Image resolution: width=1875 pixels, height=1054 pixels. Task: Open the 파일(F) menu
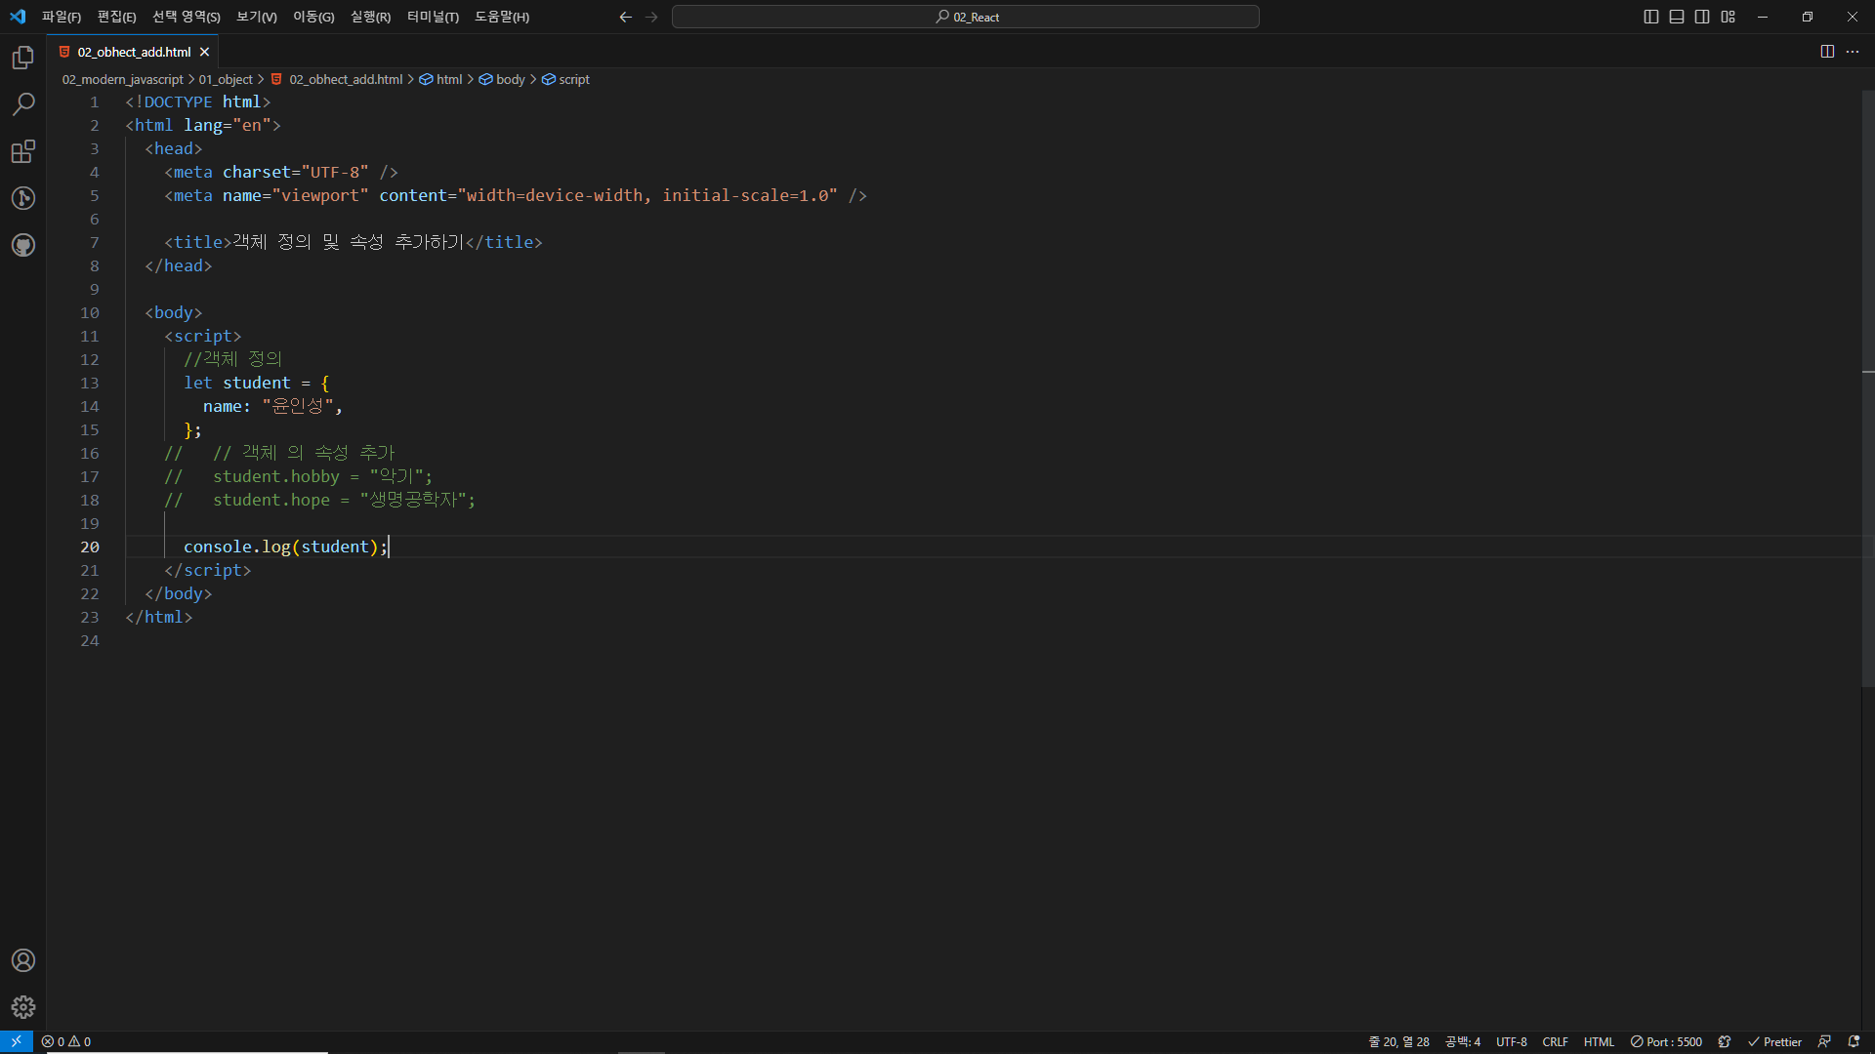(x=61, y=17)
